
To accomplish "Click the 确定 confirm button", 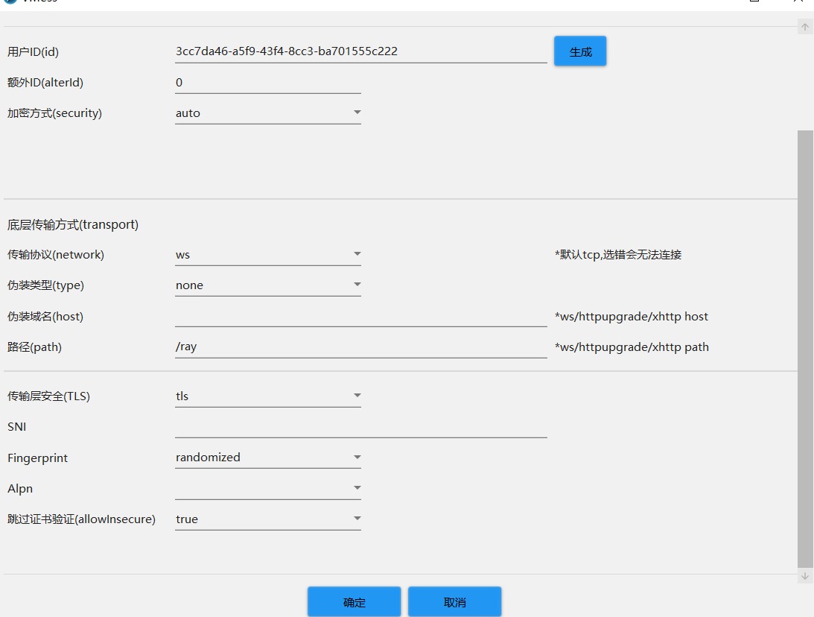I will click(354, 602).
